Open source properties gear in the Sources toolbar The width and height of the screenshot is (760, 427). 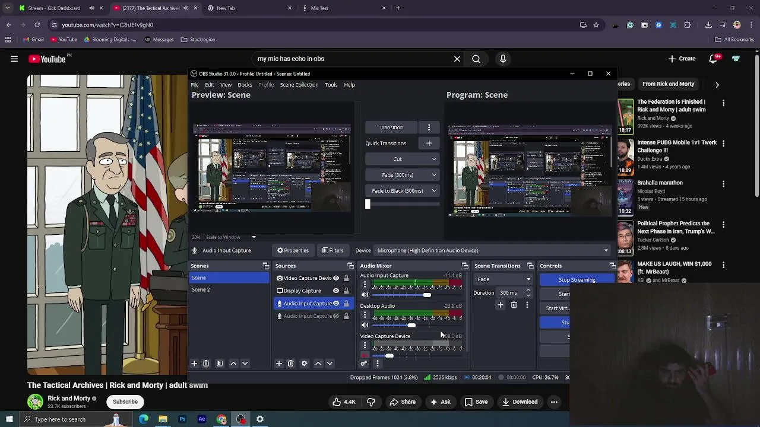(305, 363)
